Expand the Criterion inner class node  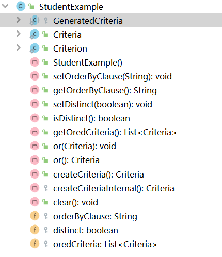click(18, 47)
